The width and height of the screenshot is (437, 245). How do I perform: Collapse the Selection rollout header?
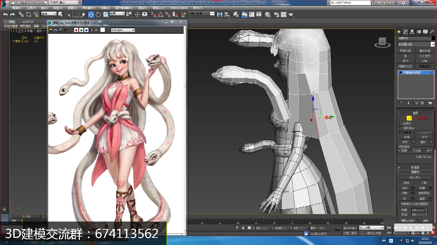click(x=416, y=113)
